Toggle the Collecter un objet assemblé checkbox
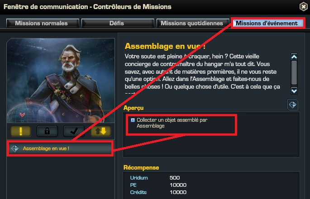 click(x=133, y=120)
